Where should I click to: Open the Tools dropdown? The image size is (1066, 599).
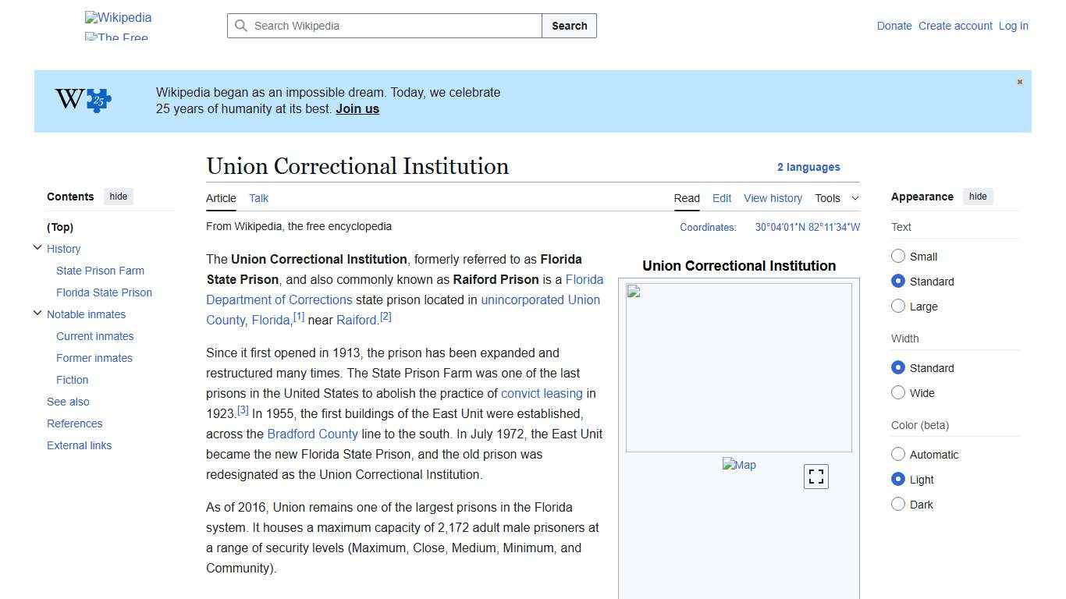(x=837, y=198)
